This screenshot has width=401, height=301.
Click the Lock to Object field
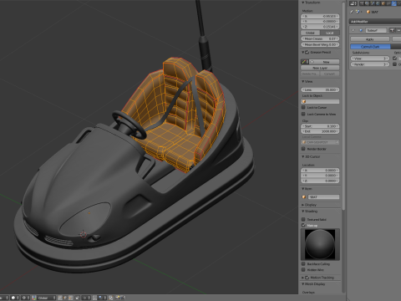click(320, 102)
